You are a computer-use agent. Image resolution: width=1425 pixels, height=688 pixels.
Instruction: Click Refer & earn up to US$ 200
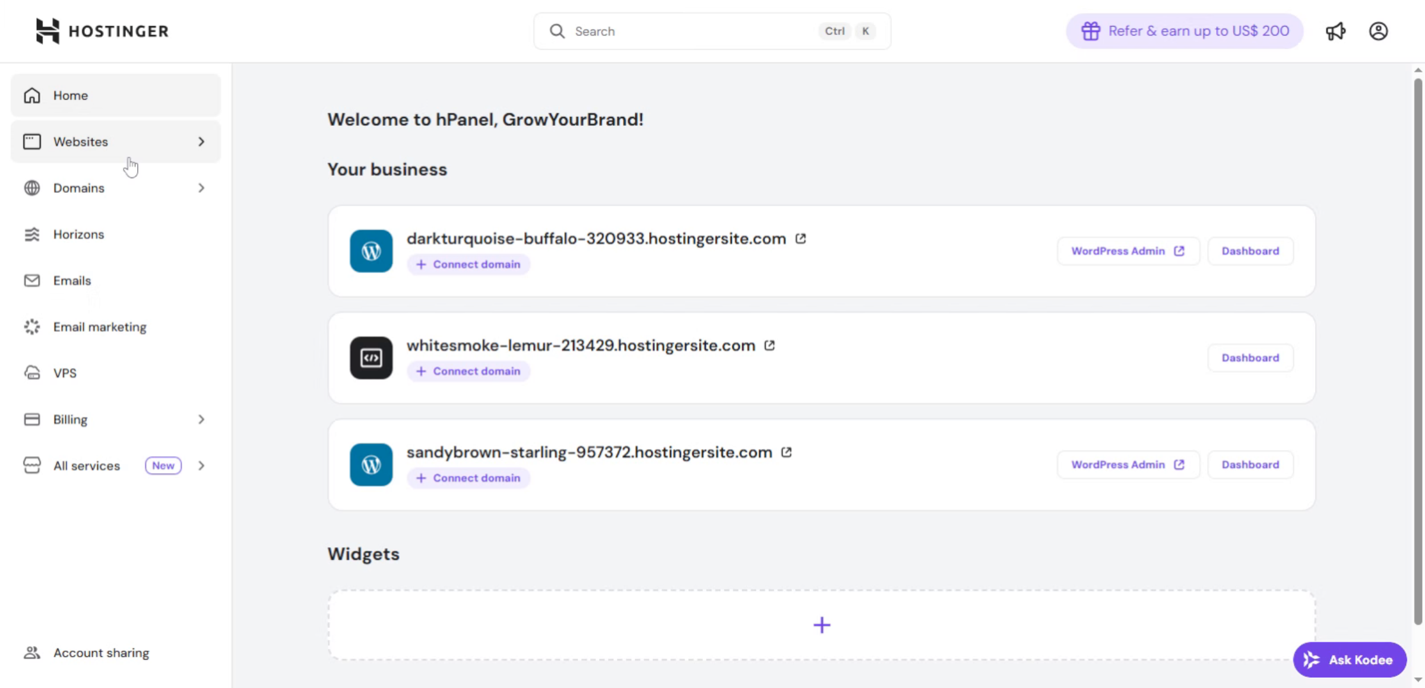(1183, 31)
